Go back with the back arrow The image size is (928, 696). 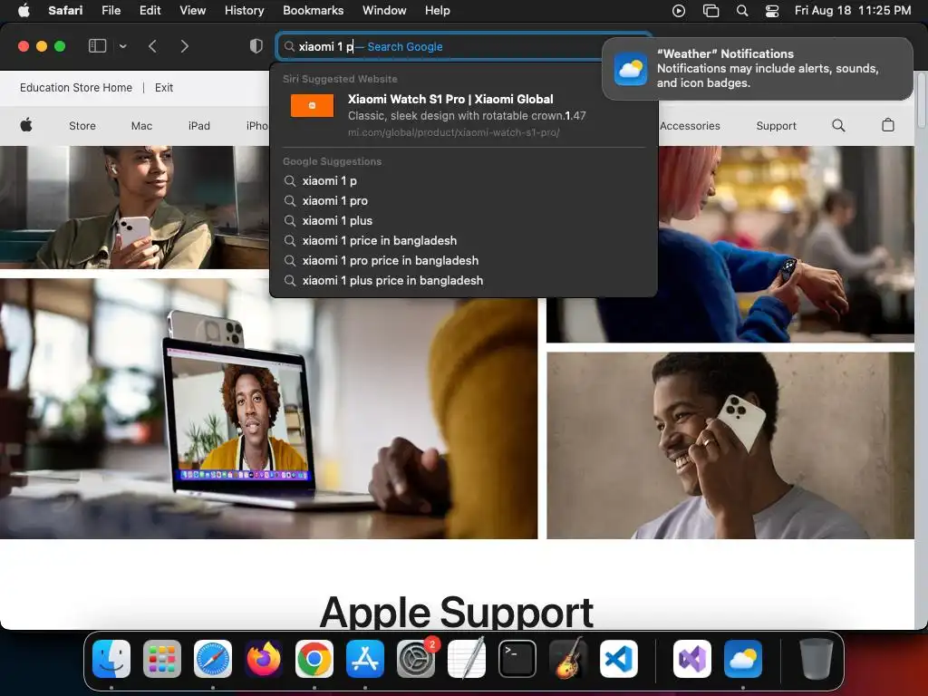[x=152, y=46]
